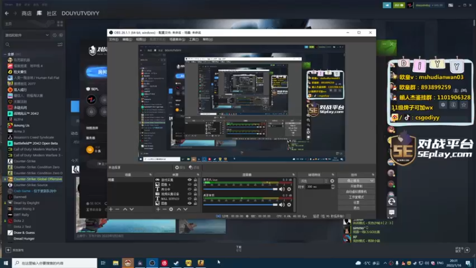Image resolution: width=476 pixels, height=268 pixels.
Task: Go back in Steam navigation
Action: (7, 13)
